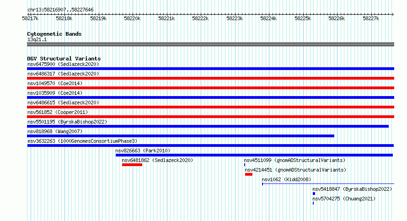Select the short red bar of nsv6481862
Screen dimensions: 407x221
pyautogui.click(x=132, y=165)
